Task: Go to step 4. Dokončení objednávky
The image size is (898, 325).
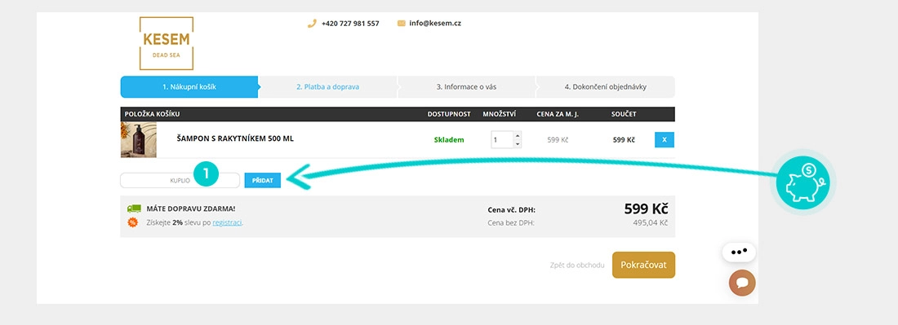Action: coord(606,87)
